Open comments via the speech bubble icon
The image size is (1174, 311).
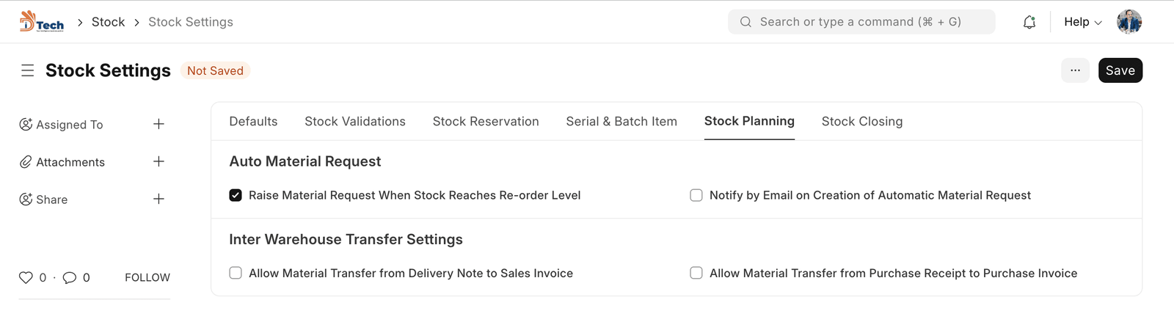(x=70, y=277)
